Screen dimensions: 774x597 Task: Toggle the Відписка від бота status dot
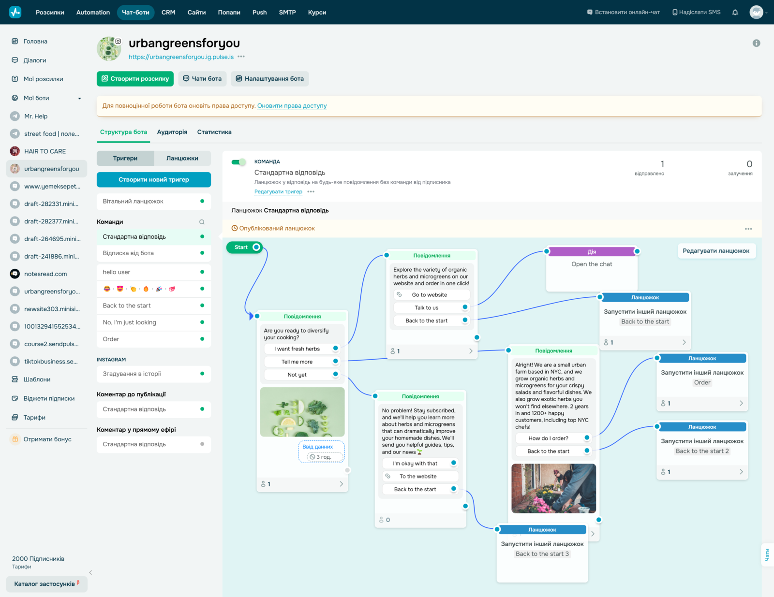[x=202, y=253]
